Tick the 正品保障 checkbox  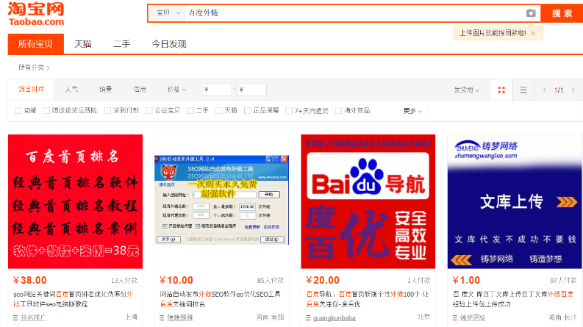pos(247,110)
